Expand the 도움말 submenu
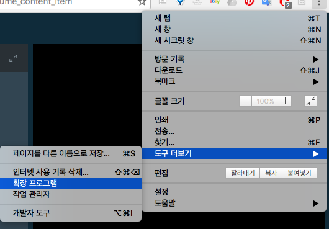Viewport: 329px width, 229px height. tap(234, 203)
